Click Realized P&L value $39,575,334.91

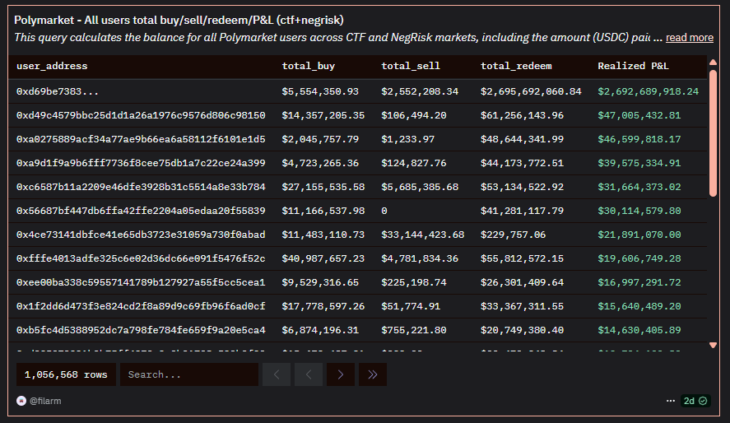639,163
